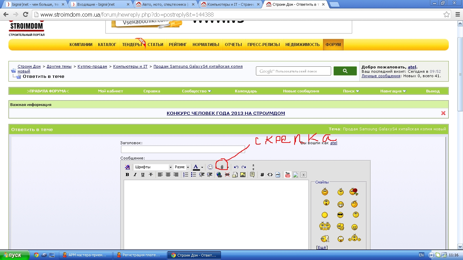Click the text color letter A icon
This screenshot has height=260, width=463.
196,167
